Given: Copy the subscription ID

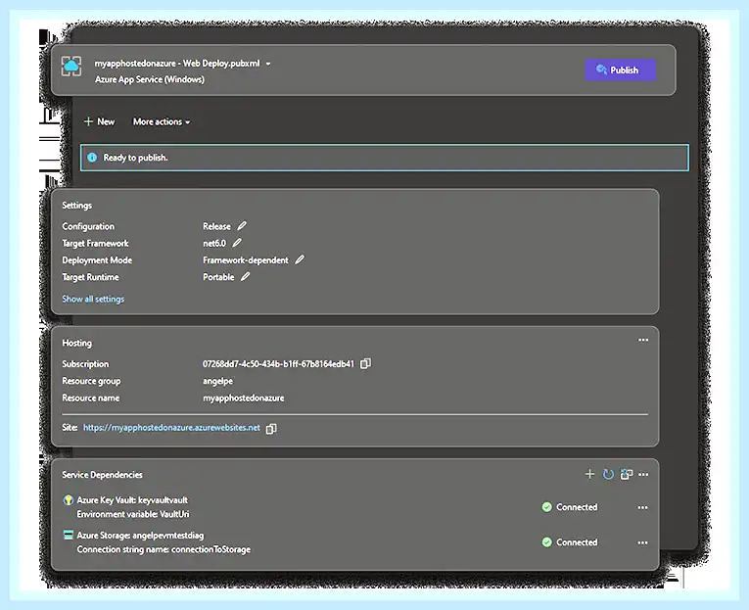Looking at the screenshot, I should (x=365, y=363).
